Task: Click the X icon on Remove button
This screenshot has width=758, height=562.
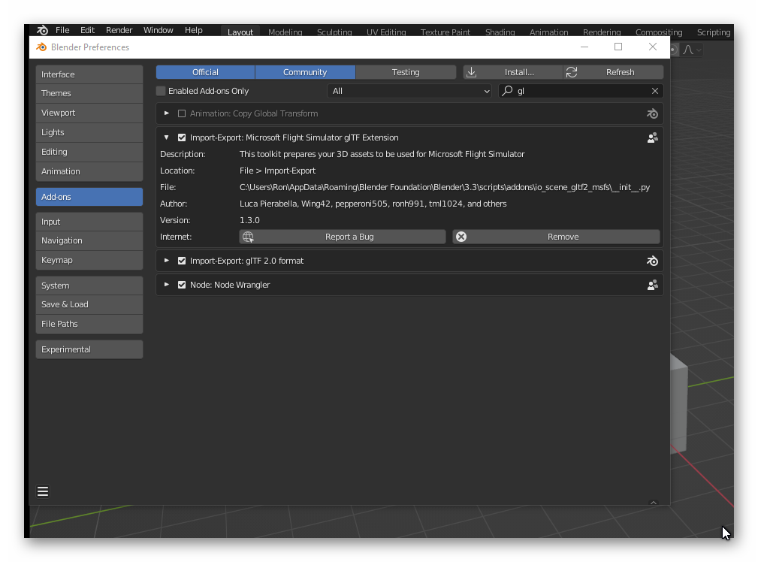Action: (461, 237)
